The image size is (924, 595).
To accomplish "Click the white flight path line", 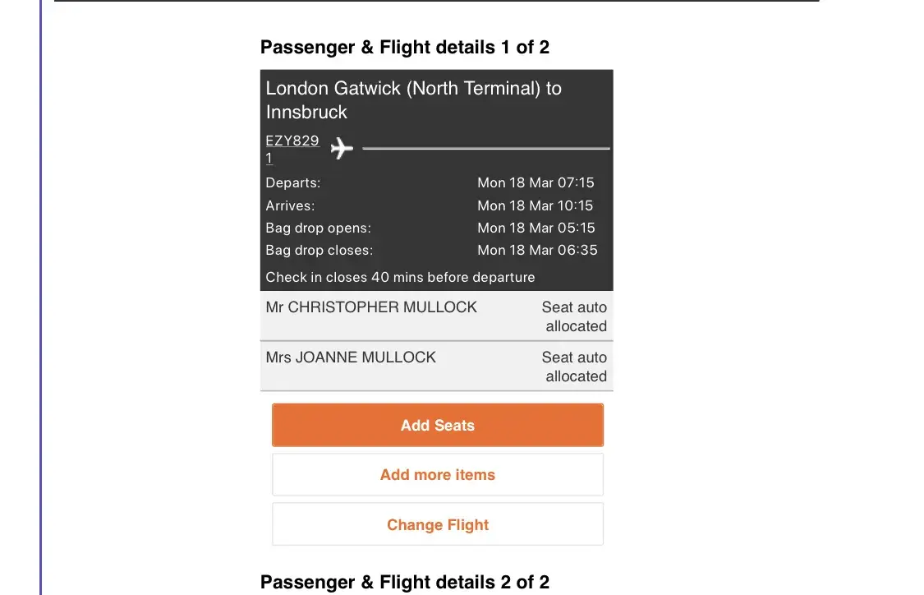I will pos(485,149).
